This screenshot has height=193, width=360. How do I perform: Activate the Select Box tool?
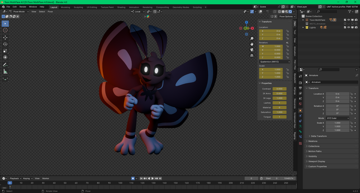point(5,24)
